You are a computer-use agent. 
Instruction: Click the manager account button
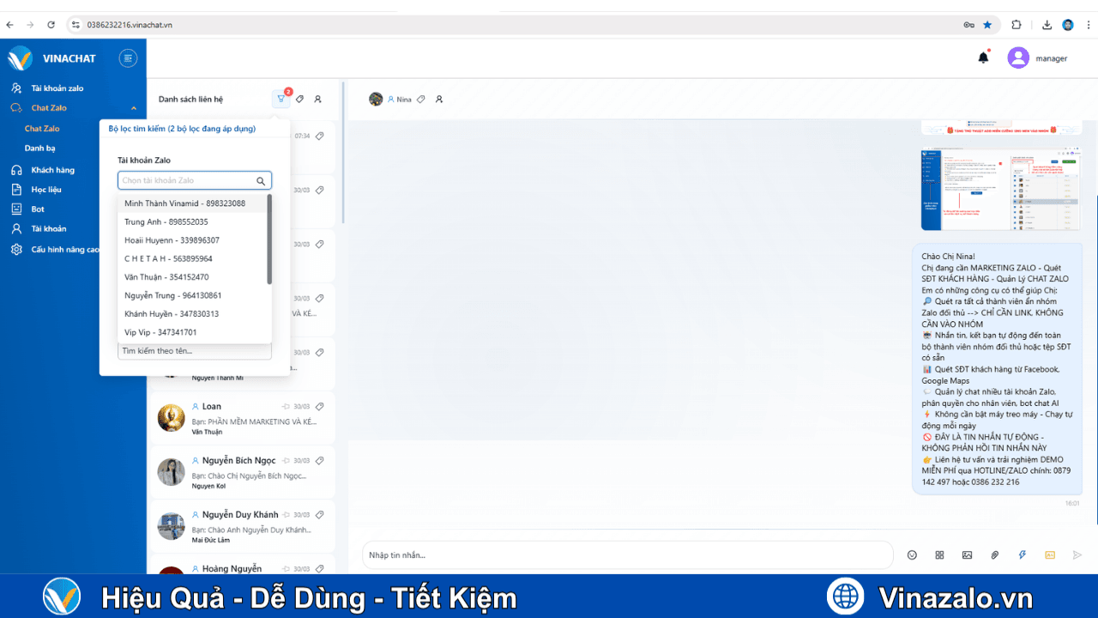pos(1038,58)
